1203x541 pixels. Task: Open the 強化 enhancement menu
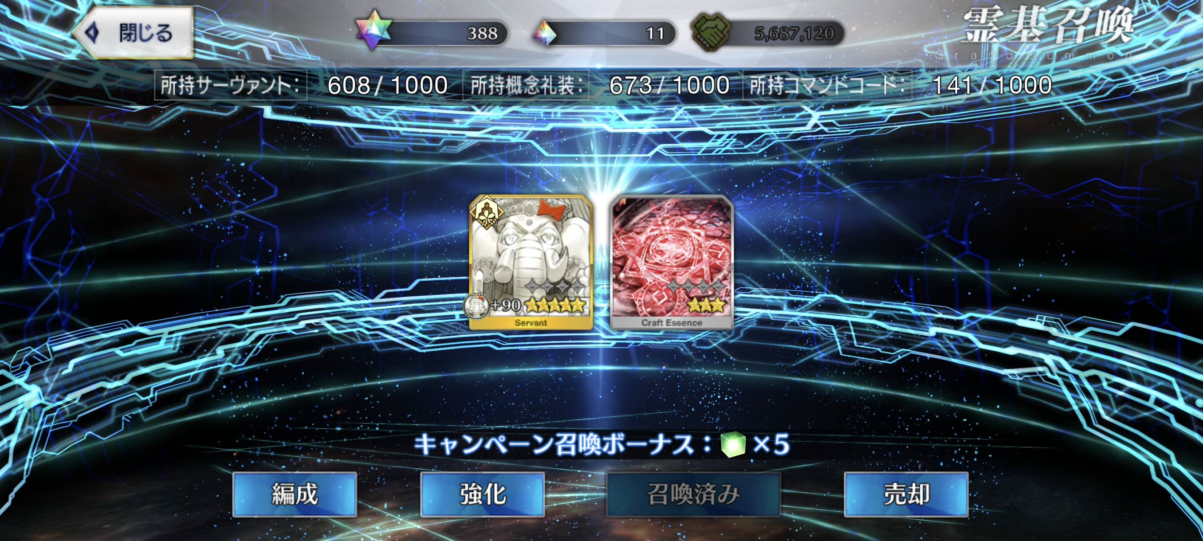[x=483, y=494]
